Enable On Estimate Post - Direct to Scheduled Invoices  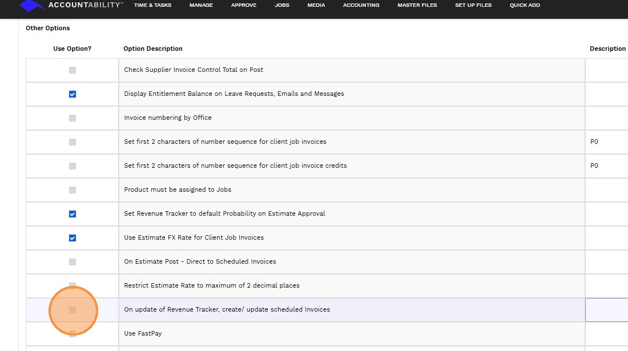tap(73, 262)
